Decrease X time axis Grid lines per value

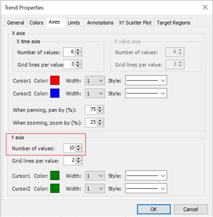pyautogui.click(x=78, y=66)
